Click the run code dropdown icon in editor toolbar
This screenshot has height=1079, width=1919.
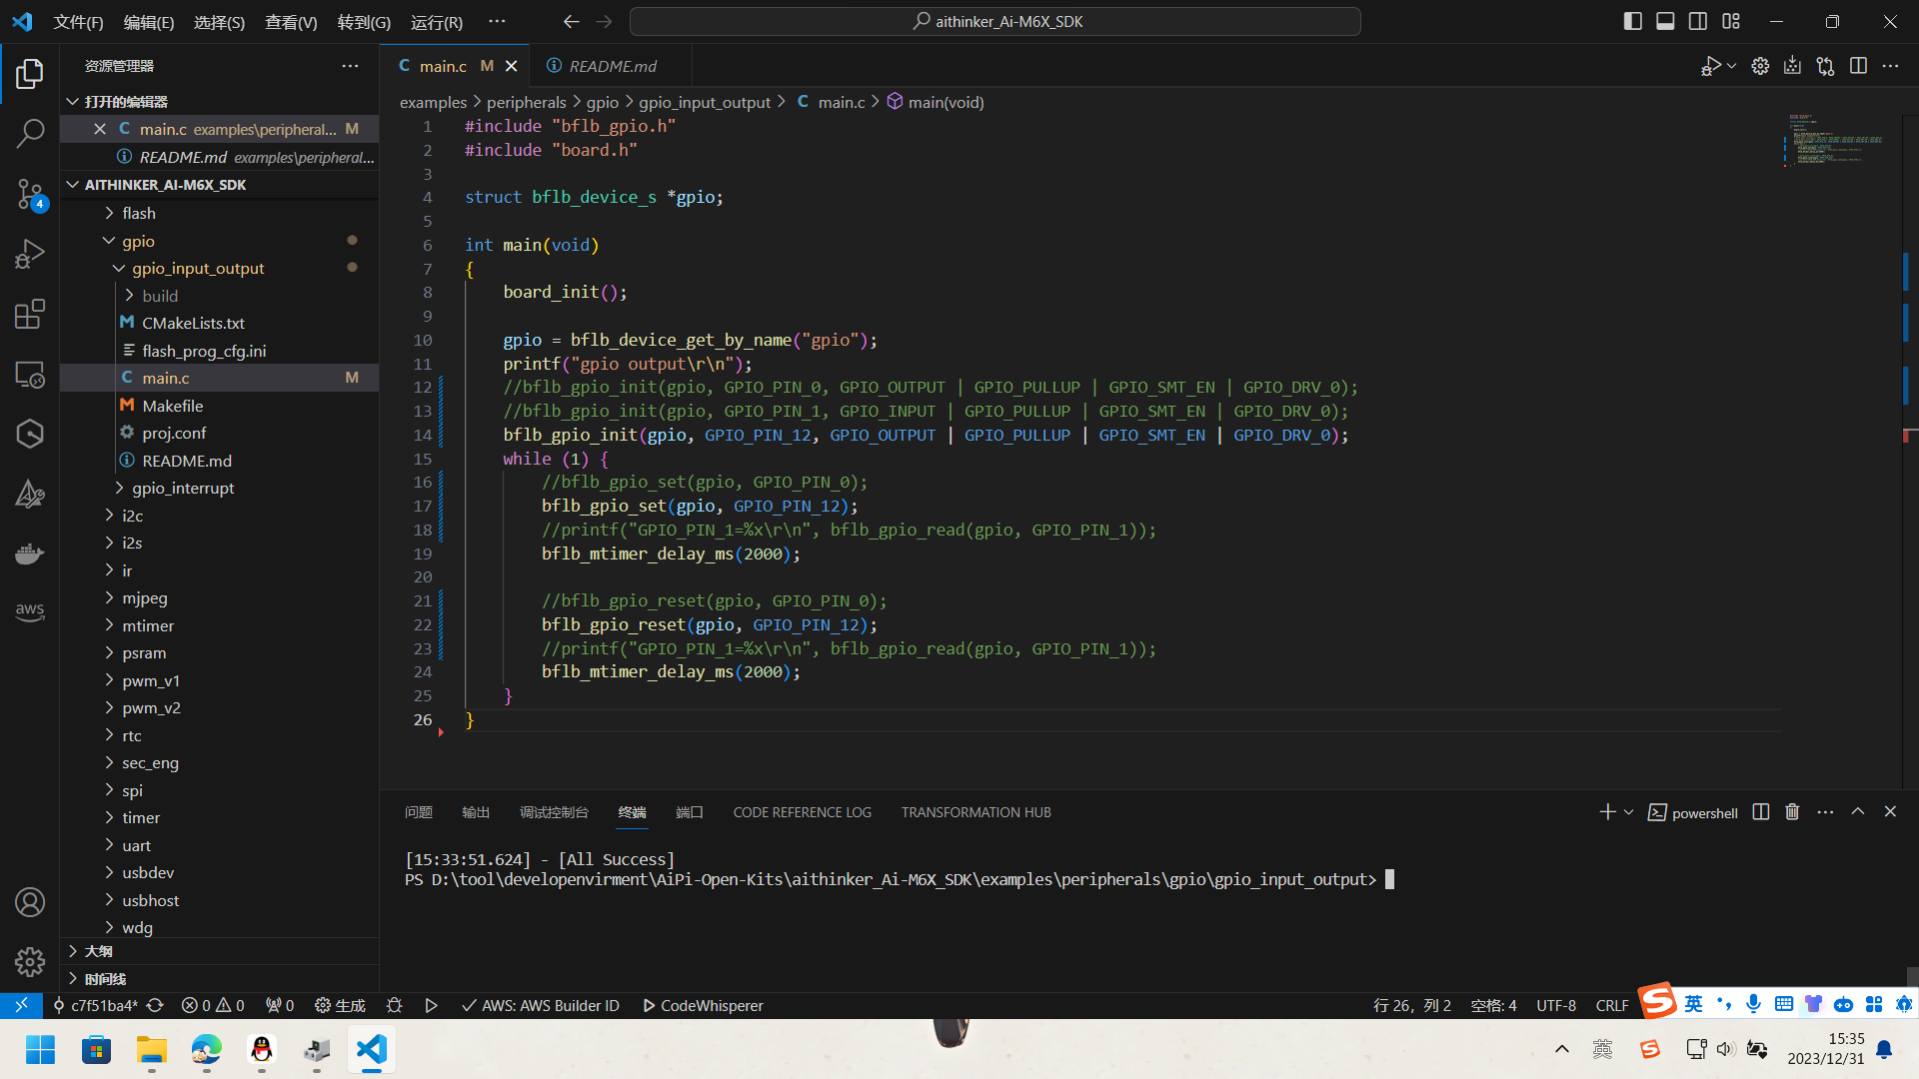(1731, 66)
